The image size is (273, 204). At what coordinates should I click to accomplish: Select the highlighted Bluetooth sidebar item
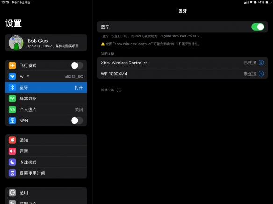pyautogui.click(x=46, y=87)
